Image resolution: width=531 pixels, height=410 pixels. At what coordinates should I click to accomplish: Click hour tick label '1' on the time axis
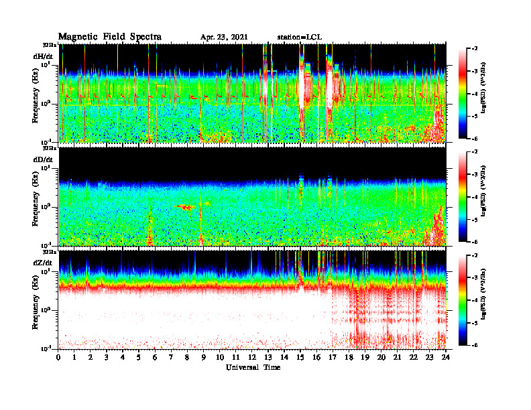click(x=75, y=357)
